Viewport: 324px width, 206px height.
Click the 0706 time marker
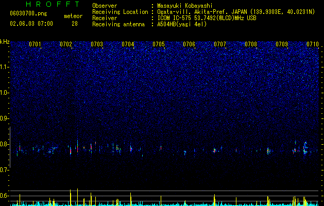click(189, 44)
